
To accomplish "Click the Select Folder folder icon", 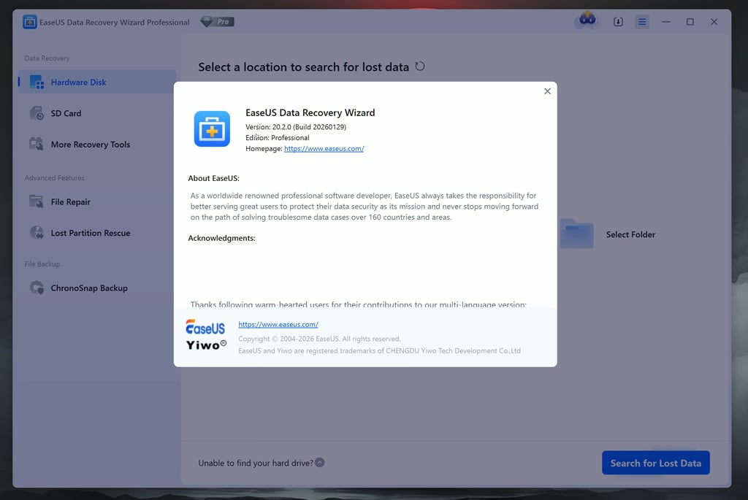I will [x=577, y=234].
